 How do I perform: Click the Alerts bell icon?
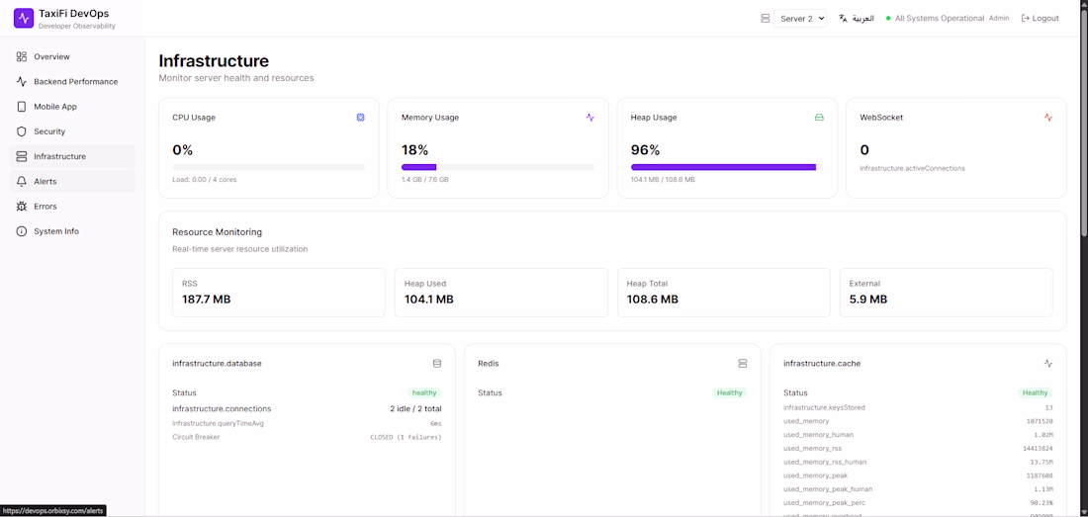pyautogui.click(x=22, y=182)
